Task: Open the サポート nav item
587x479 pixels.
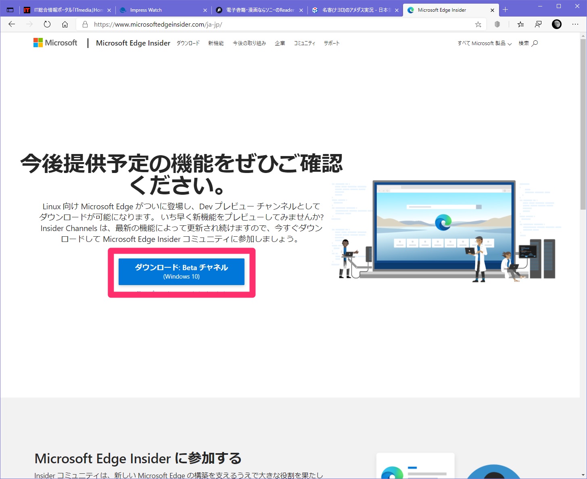Action: click(332, 43)
